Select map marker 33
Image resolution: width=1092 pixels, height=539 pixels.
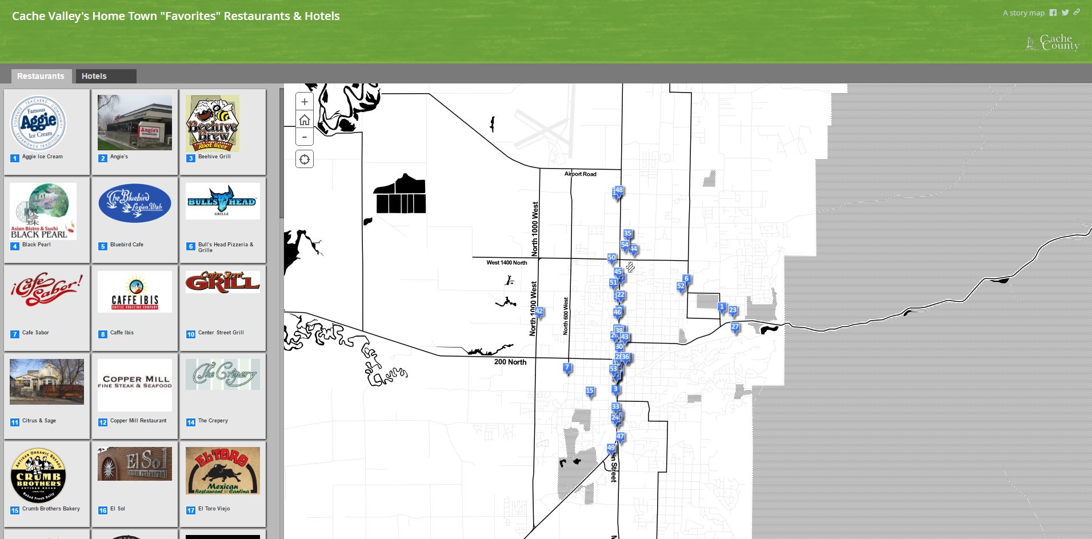(x=615, y=408)
